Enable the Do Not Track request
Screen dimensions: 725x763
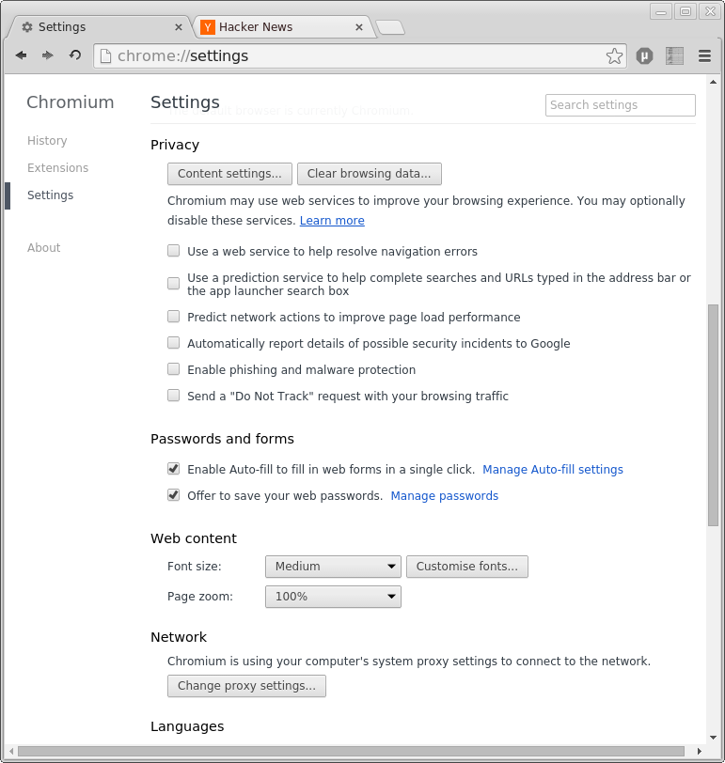point(173,395)
